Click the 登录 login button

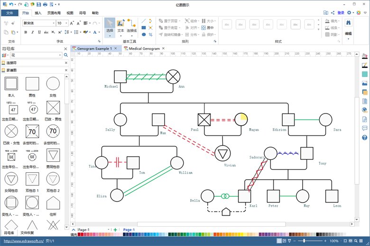pos(341,13)
